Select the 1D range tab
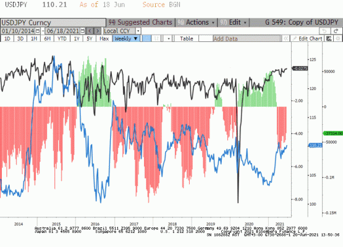Viewport: 343px width, 247px height. (7, 39)
